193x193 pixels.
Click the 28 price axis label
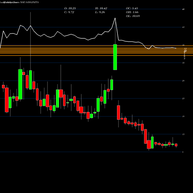183,81
